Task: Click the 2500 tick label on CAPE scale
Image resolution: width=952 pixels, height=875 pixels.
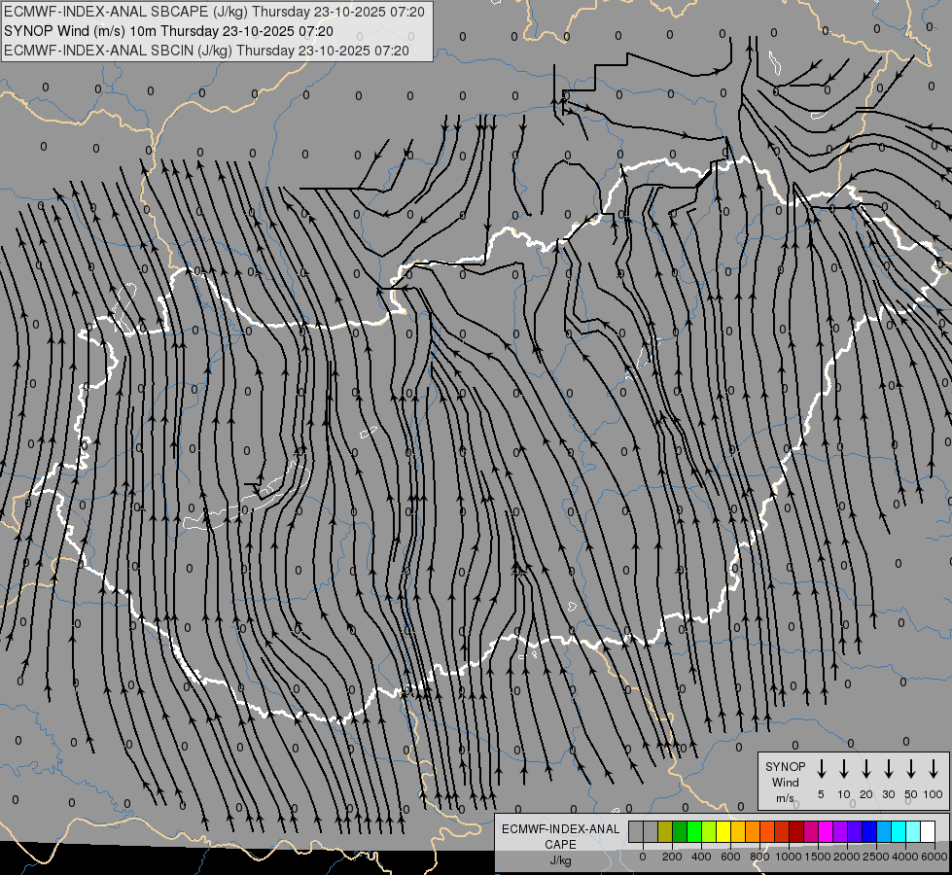Action: [876, 857]
